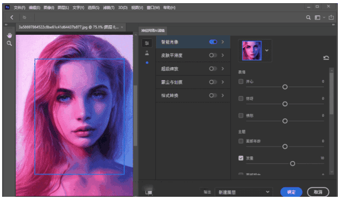Click the share export icon
The image size is (341, 201).
pyautogui.click(x=331, y=17)
